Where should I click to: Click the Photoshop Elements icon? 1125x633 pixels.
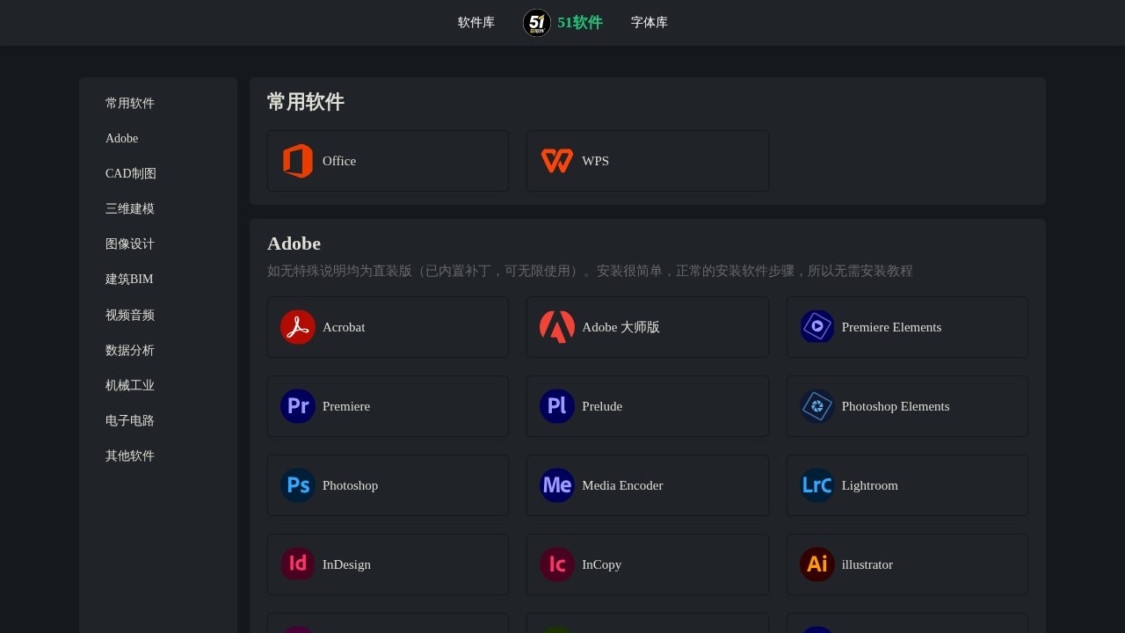817,406
